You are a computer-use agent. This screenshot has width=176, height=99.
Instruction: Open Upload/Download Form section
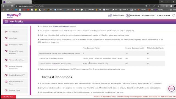[15, 83]
